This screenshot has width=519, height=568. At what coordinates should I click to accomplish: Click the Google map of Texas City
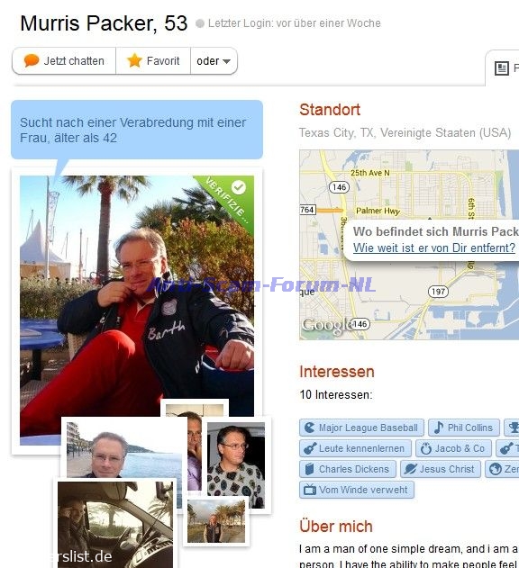coord(409,245)
